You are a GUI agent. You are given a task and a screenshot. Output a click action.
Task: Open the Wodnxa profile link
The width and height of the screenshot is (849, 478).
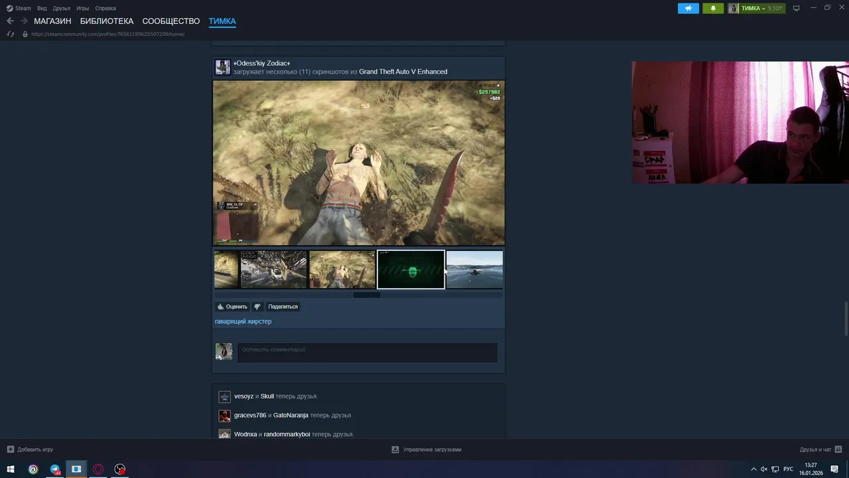(x=245, y=434)
